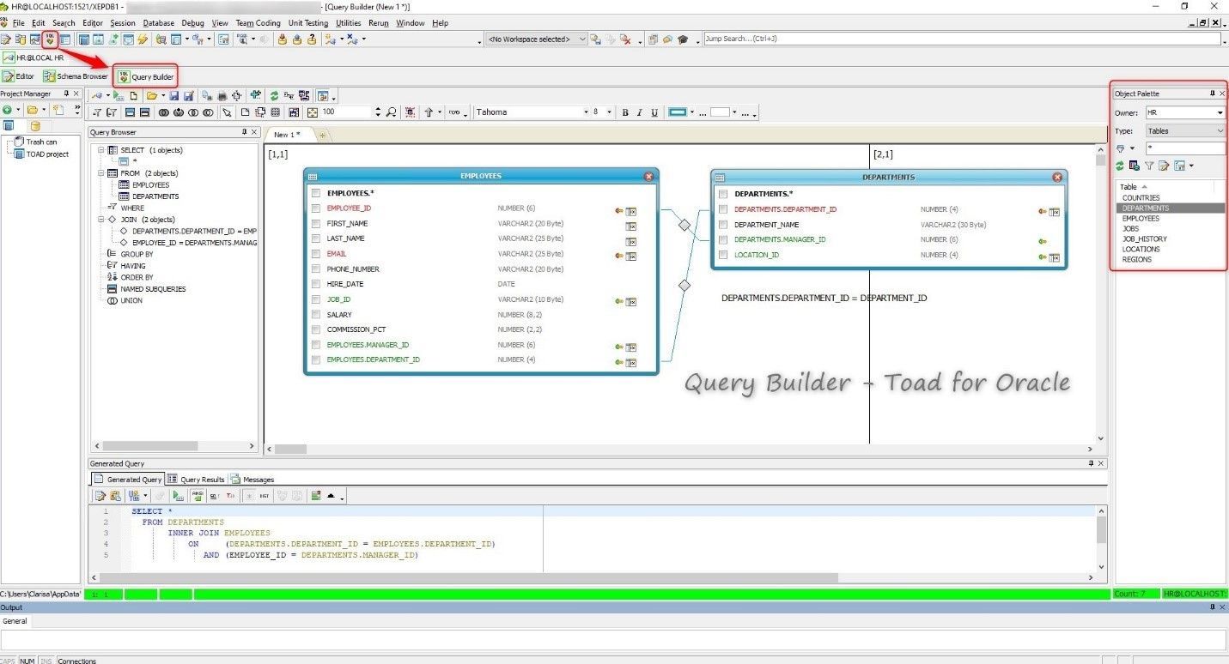The width and height of the screenshot is (1229, 664).
Task: Switch to the Query Results tab
Action: tap(196, 480)
